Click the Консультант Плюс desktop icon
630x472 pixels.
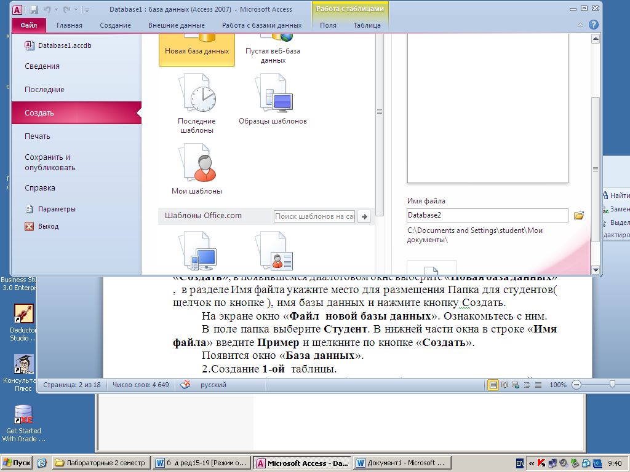(x=23, y=373)
